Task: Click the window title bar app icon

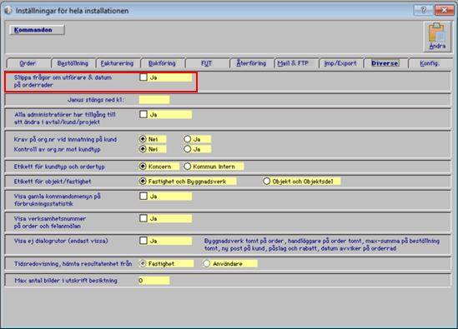Action: tap(8, 11)
